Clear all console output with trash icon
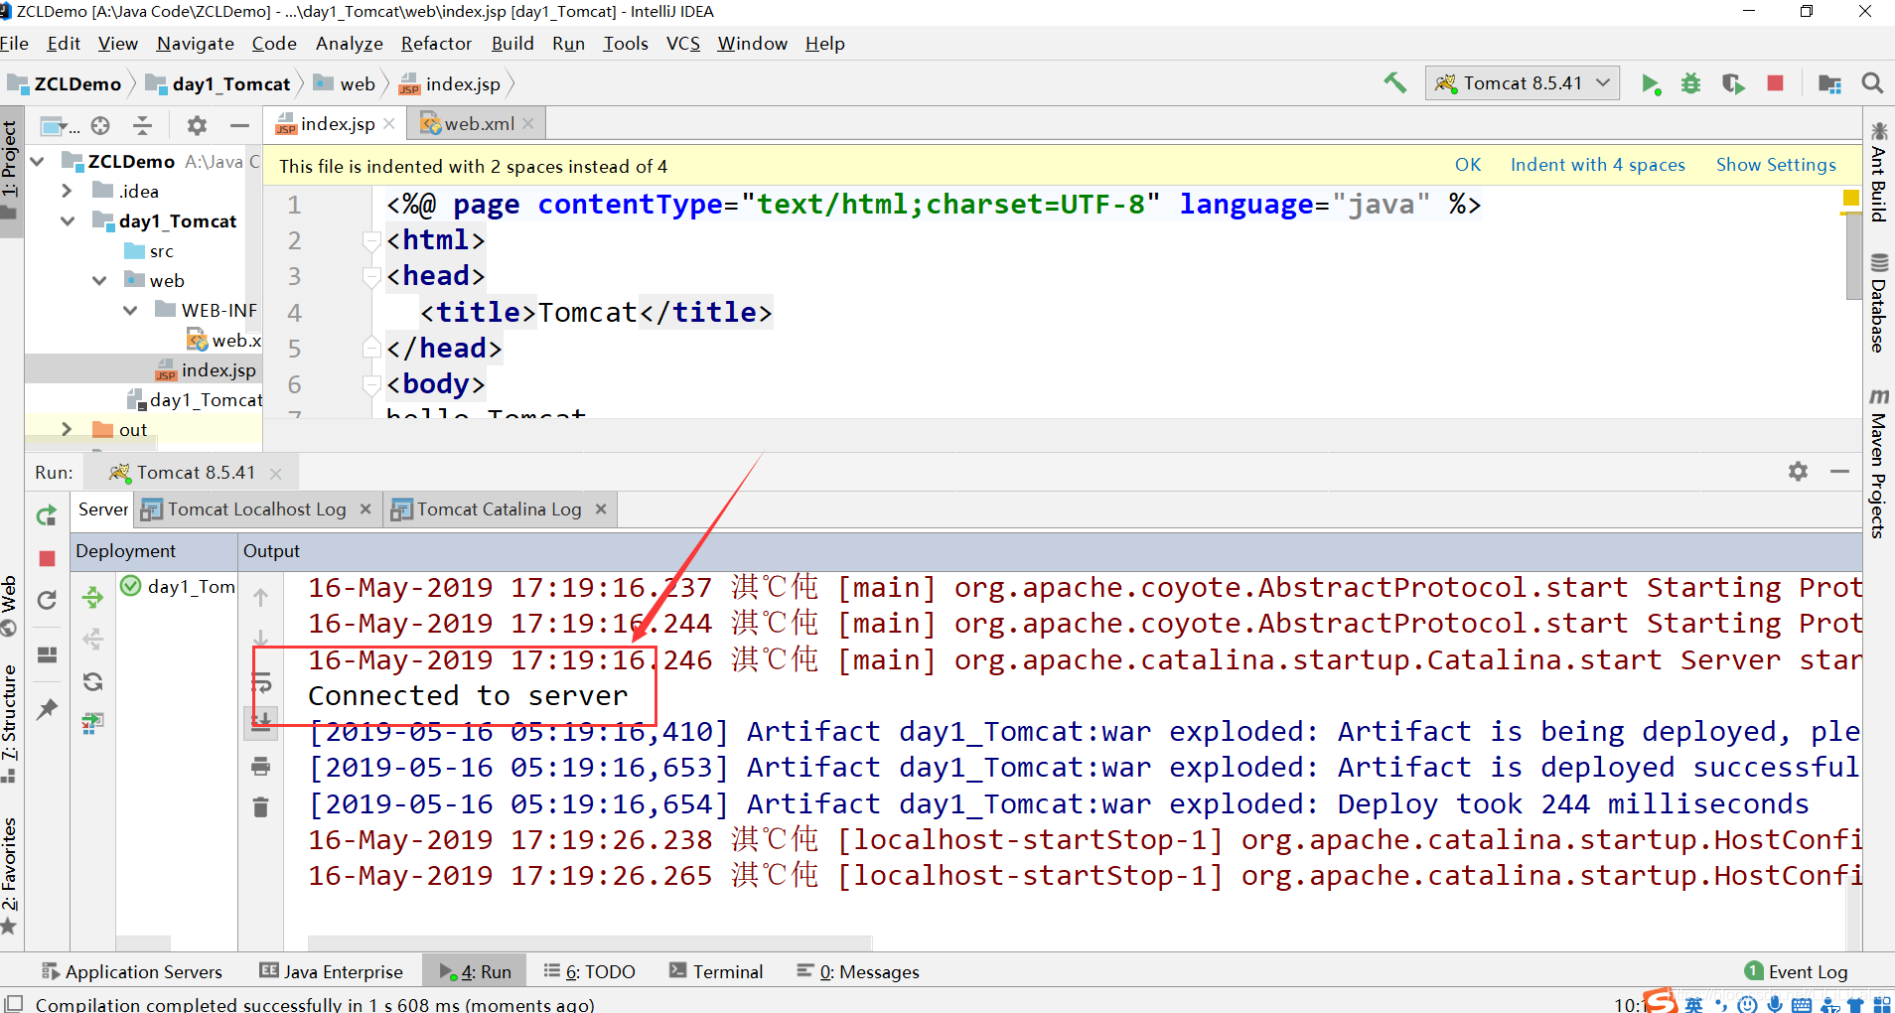1895x1013 pixels. click(x=261, y=807)
